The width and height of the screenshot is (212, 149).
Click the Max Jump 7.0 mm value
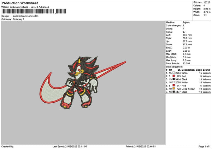pos(187,60)
